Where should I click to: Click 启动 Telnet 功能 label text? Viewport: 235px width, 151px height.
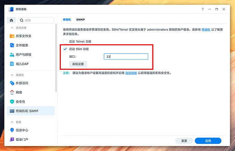point(80,41)
